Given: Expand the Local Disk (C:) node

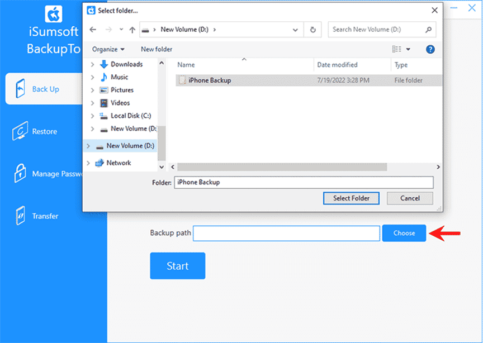Looking at the screenshot, I should click(92, 116).
